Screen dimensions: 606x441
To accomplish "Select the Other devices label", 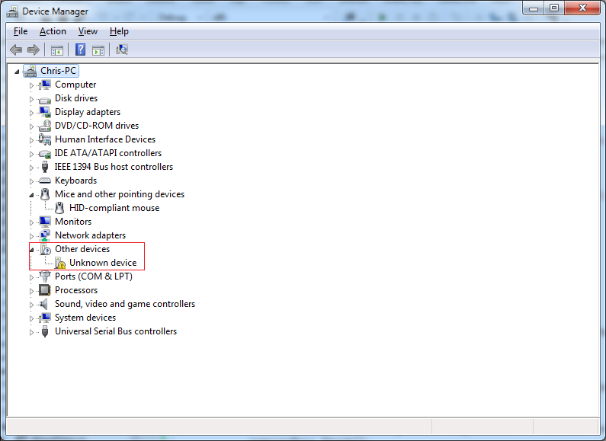I will click(x=82, y=249).
